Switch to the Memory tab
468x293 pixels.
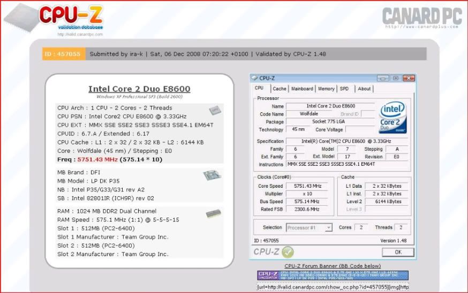[326, 89]
